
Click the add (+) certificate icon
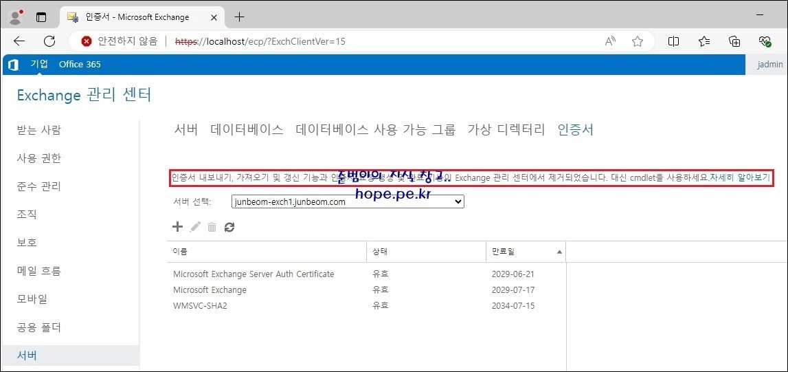click(177, 227)
